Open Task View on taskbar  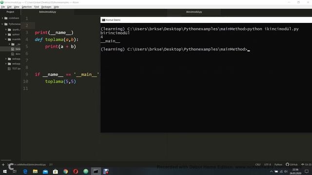pyautogui.click(x=15, y=172)
